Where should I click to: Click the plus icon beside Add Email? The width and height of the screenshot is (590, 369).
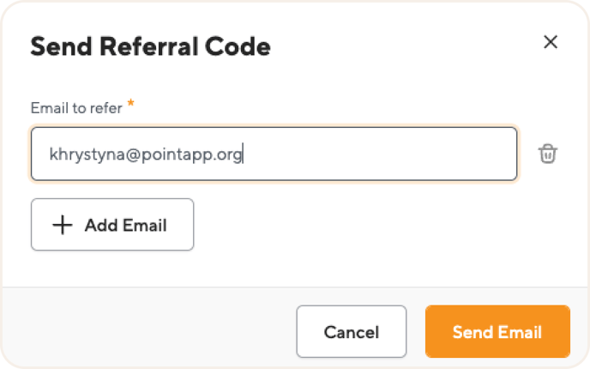point(63,225)
